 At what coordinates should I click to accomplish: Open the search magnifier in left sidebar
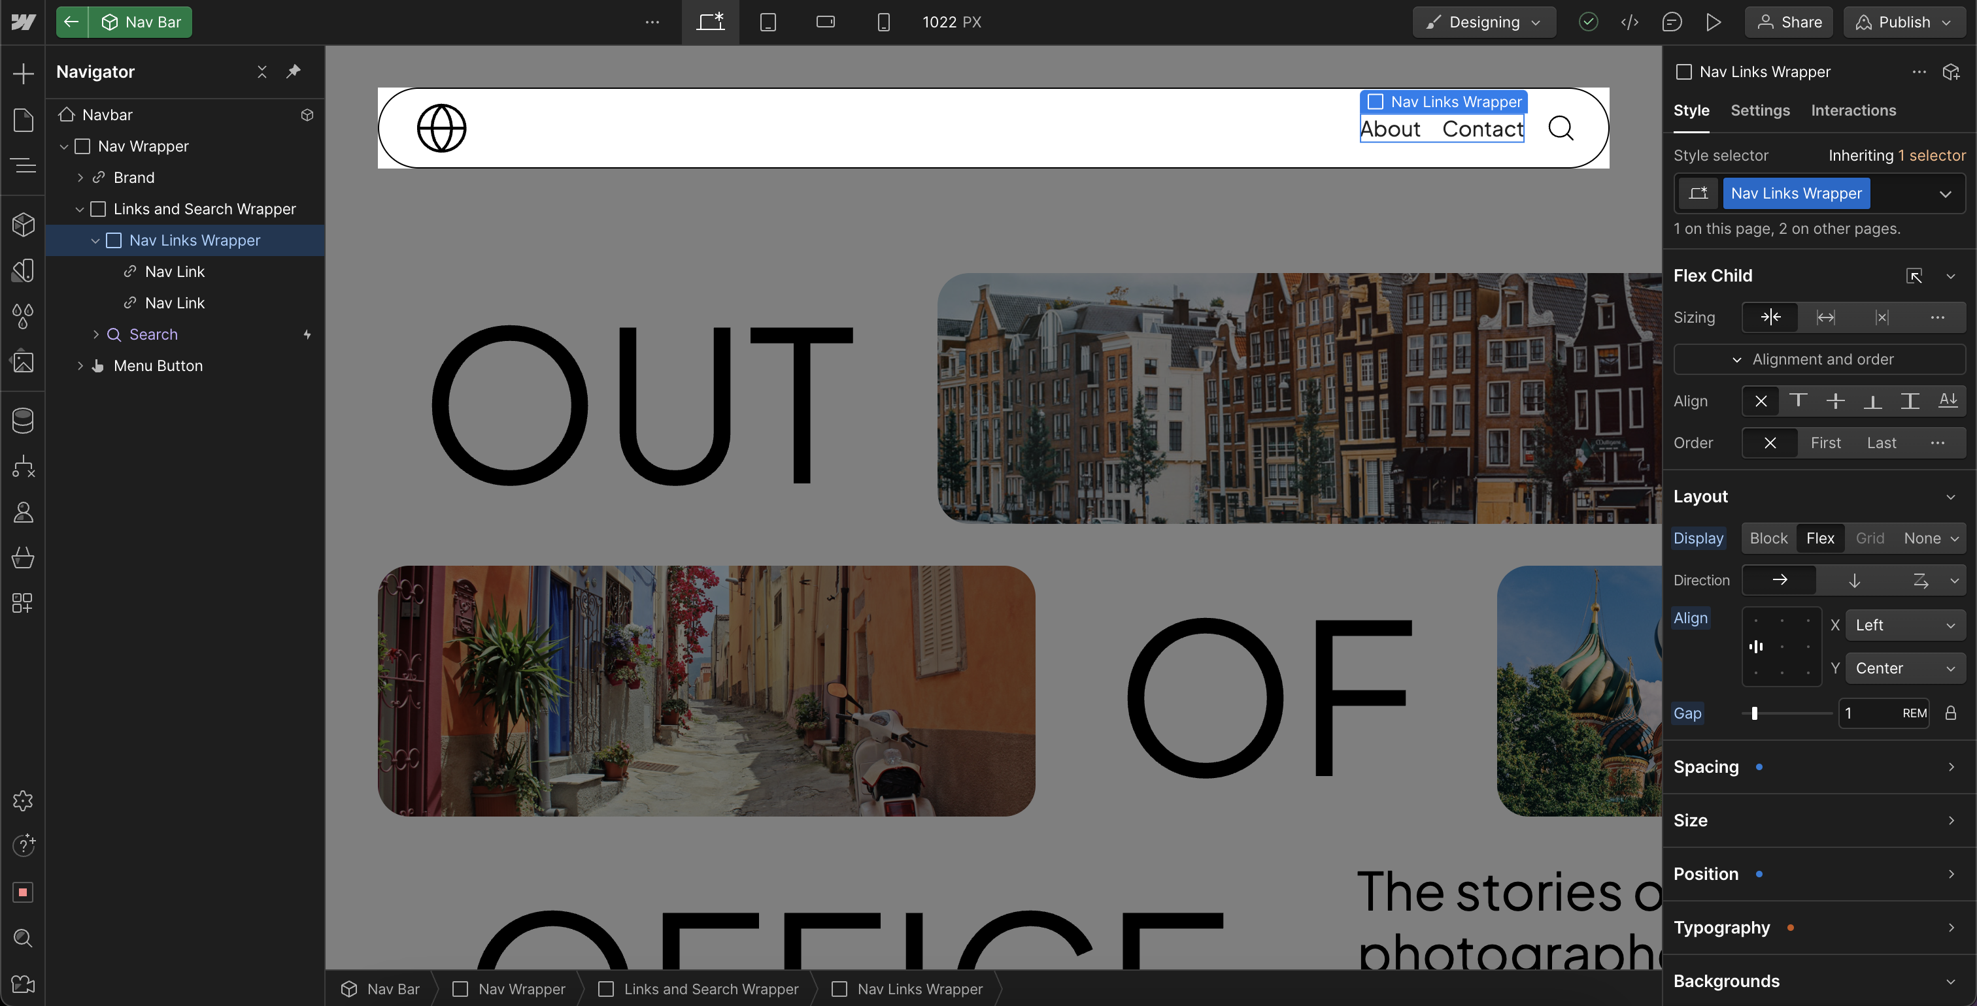[23, 938]
